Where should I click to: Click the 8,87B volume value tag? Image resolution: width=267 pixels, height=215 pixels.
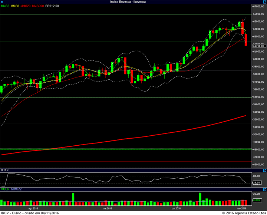(257, 201)
